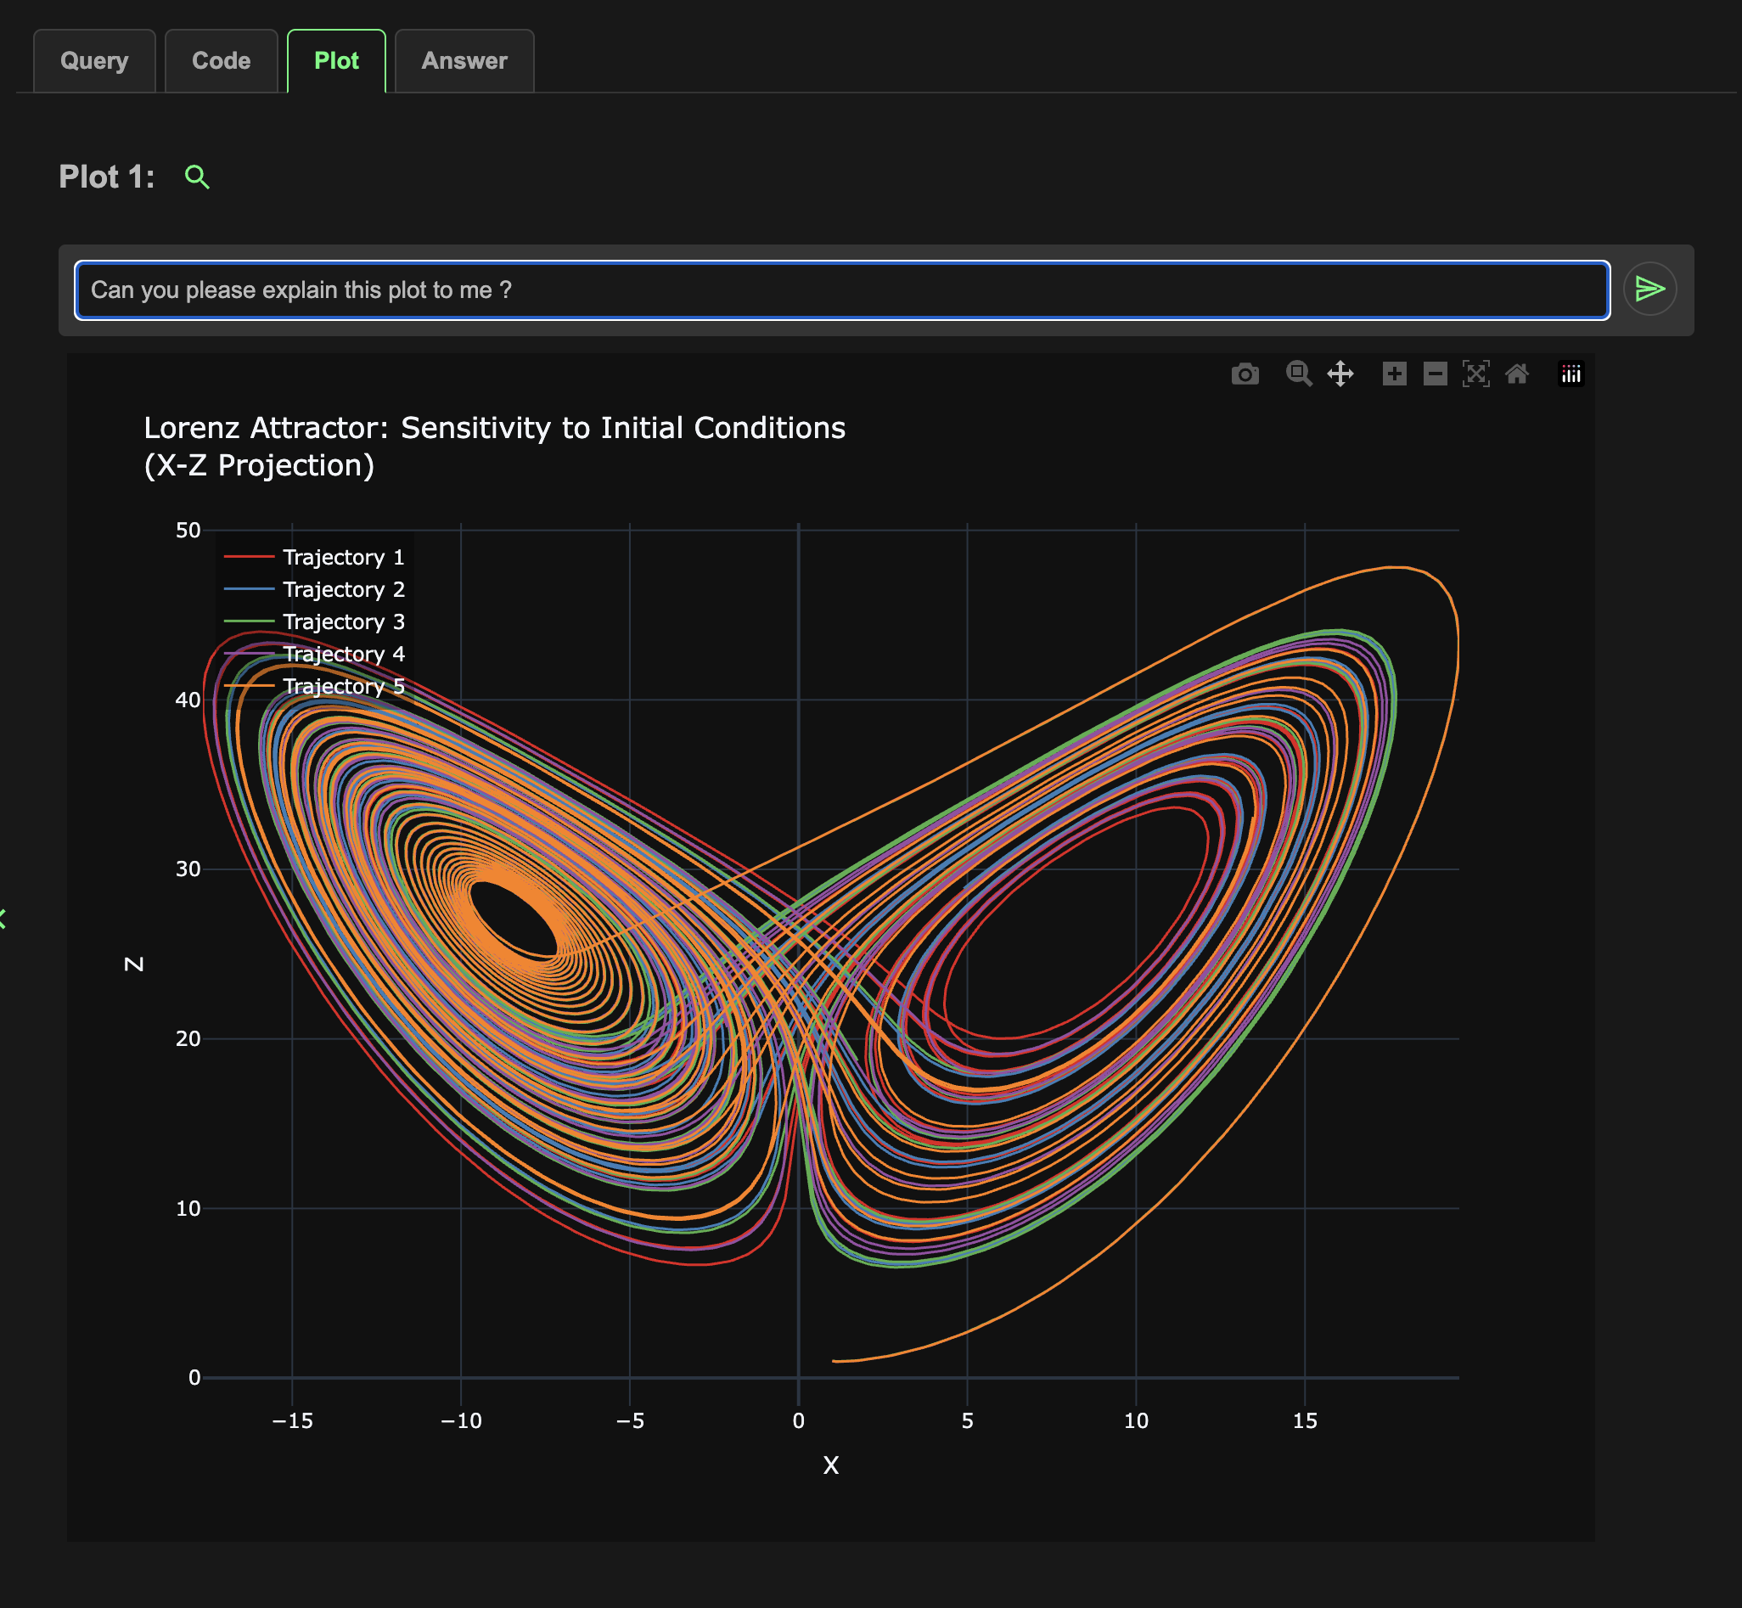Open the Plotly logo link

(x=1571, y=374)
